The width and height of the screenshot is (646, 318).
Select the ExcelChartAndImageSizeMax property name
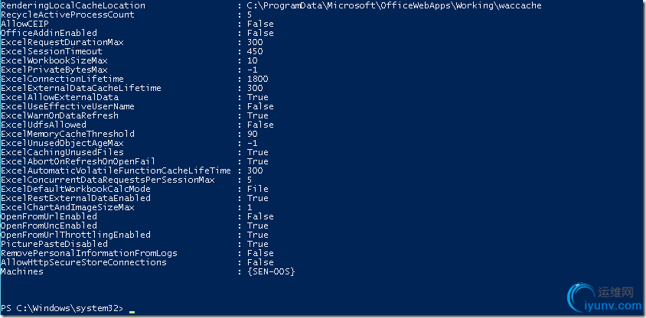(x=67, y=207)
